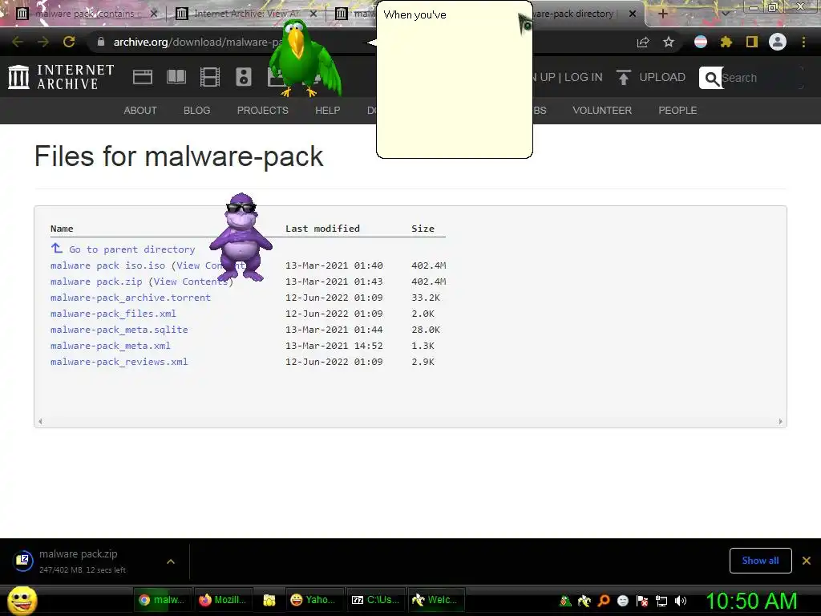Screen dimensions: 821x616
Task: Open the ABOUT nav item
Action: point(140,111)
